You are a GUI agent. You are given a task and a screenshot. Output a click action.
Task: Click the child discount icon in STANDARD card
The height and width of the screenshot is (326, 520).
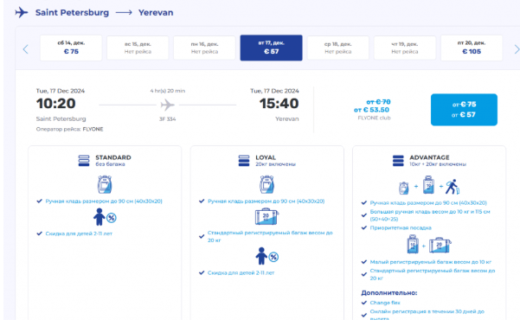coord(105,217)
